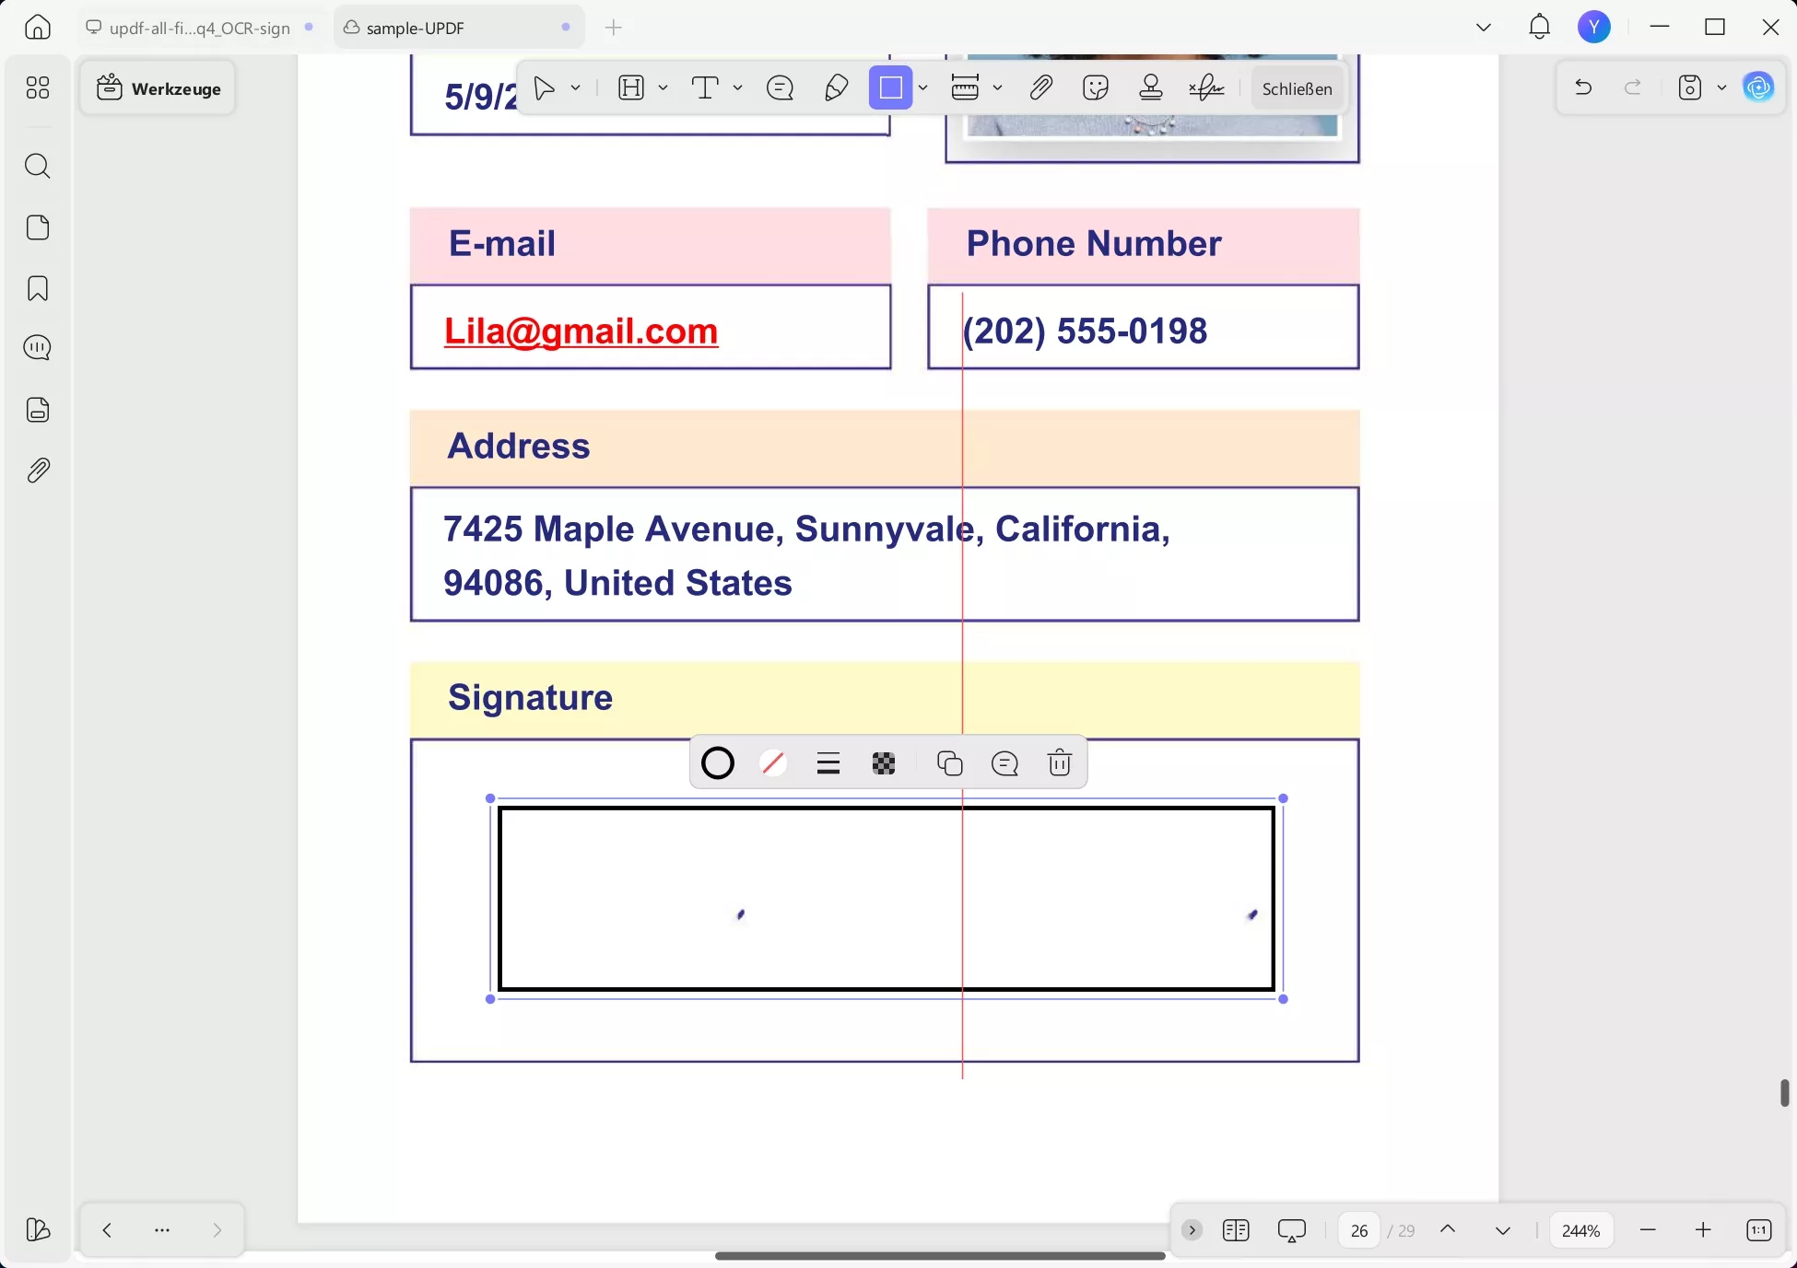Select the attachment paperclip tool
Image resolution: width=1797 pixels, height=1268 pixels.
(x=1040, y=87)
